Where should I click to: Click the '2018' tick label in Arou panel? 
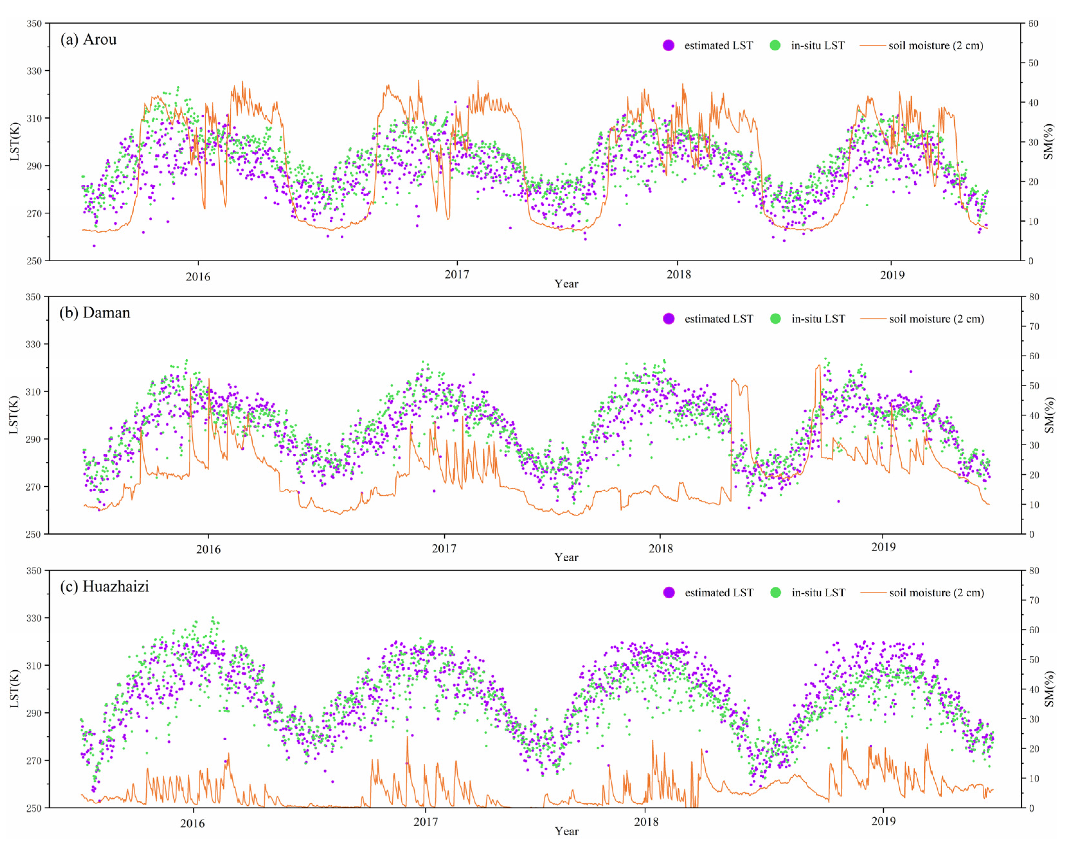click(x=678, y=274)
